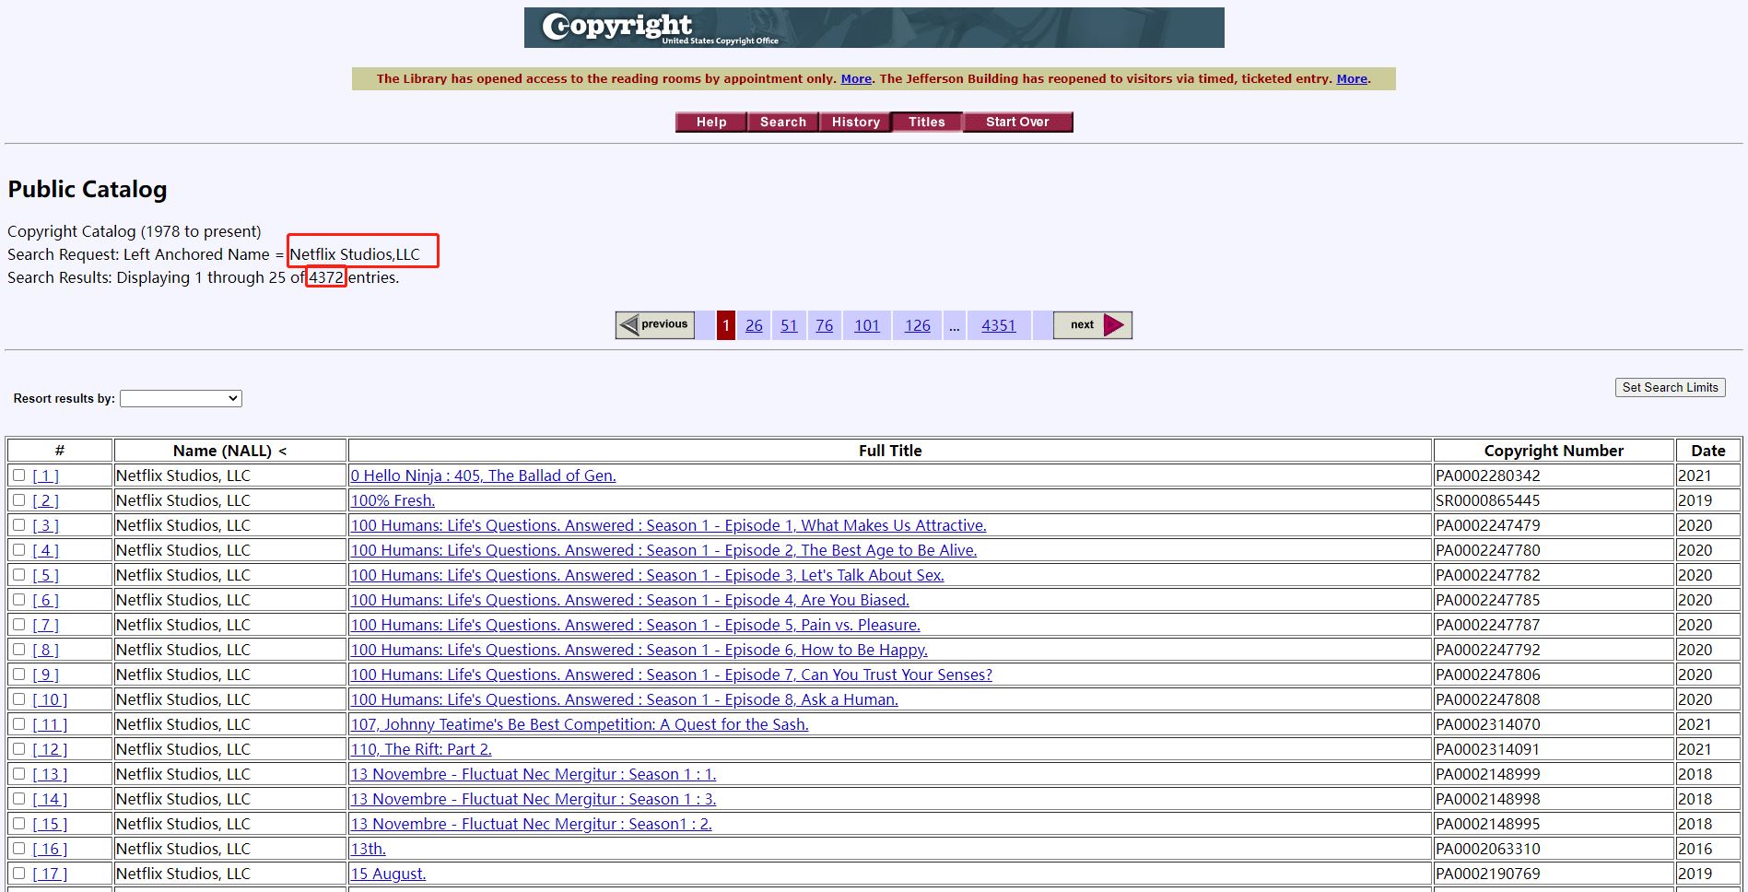Viewport: 1748px width, 892px height.
Task: Open entry number [ 13 ] link
Action: [50, 774]
